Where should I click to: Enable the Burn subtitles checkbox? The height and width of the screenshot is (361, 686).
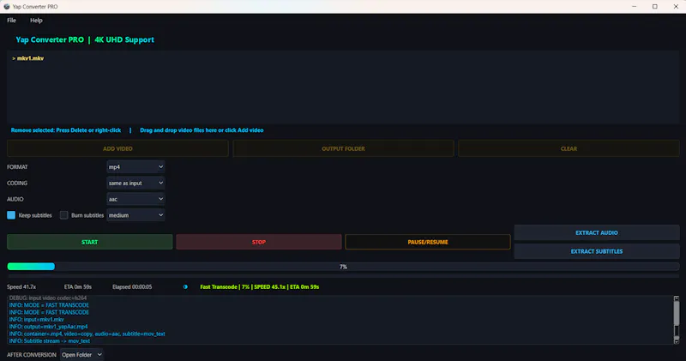[63, 215]
